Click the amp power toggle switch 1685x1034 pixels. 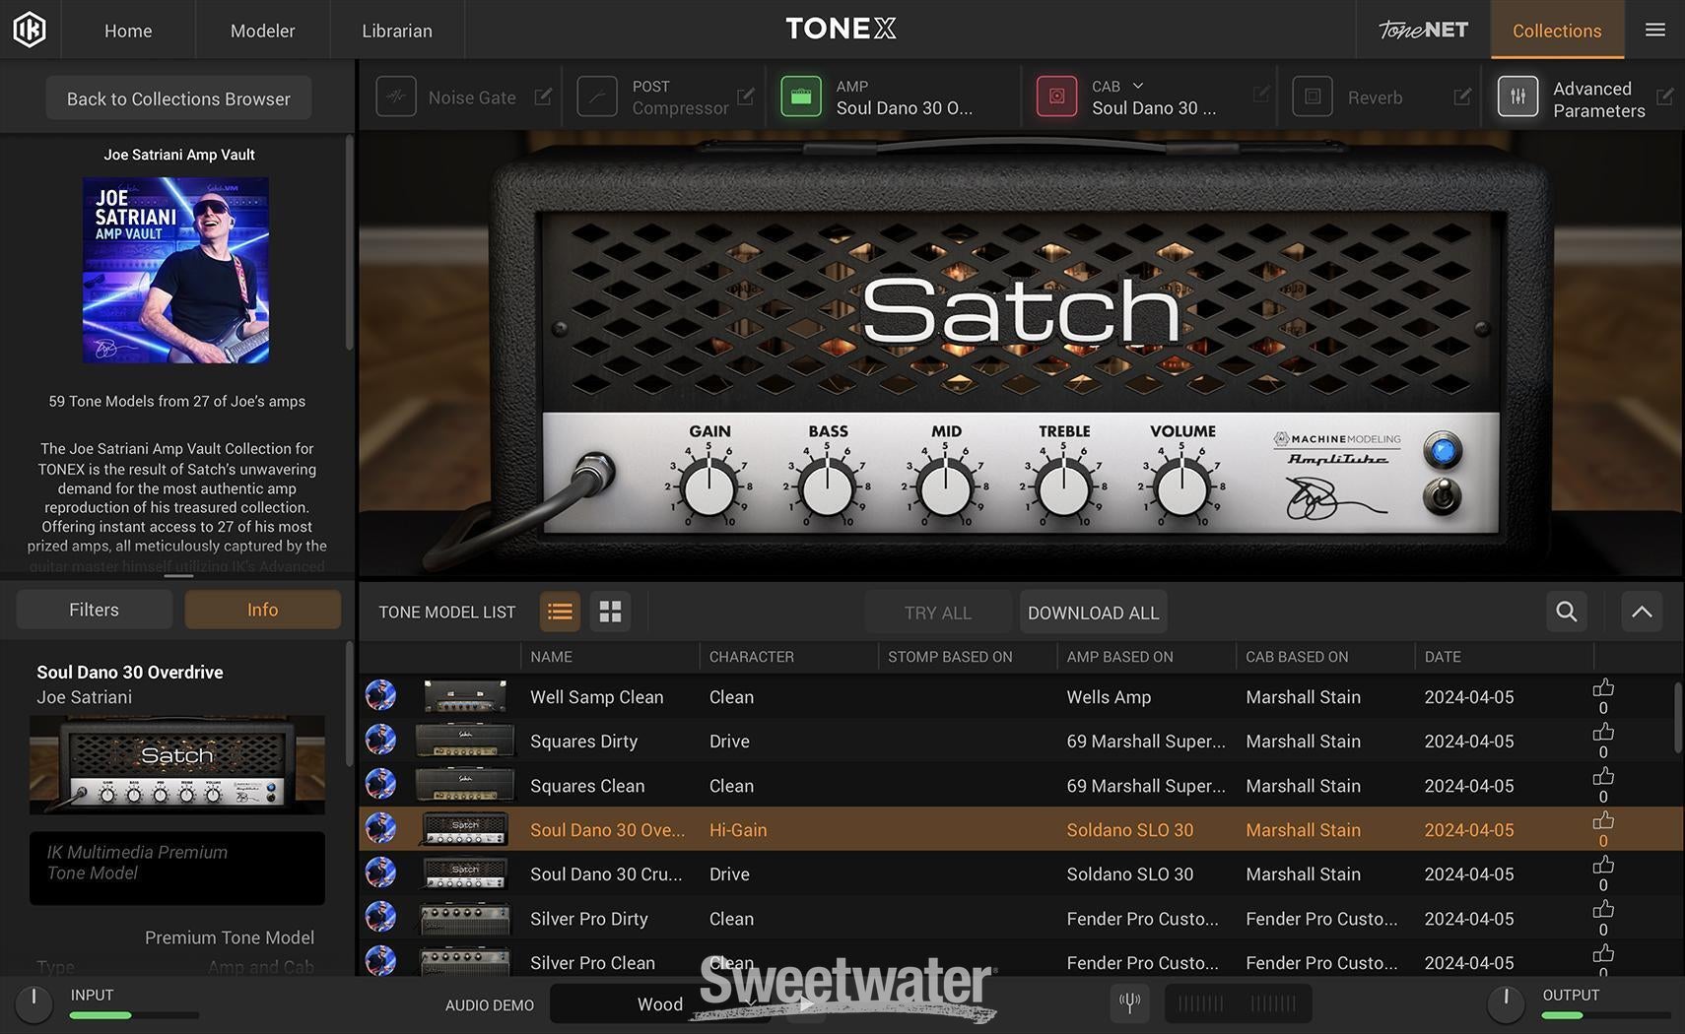coord(1443,496)
